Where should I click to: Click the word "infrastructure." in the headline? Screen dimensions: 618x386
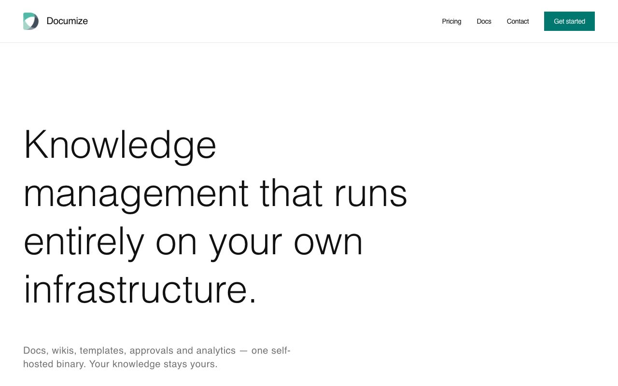click(140, 289)
